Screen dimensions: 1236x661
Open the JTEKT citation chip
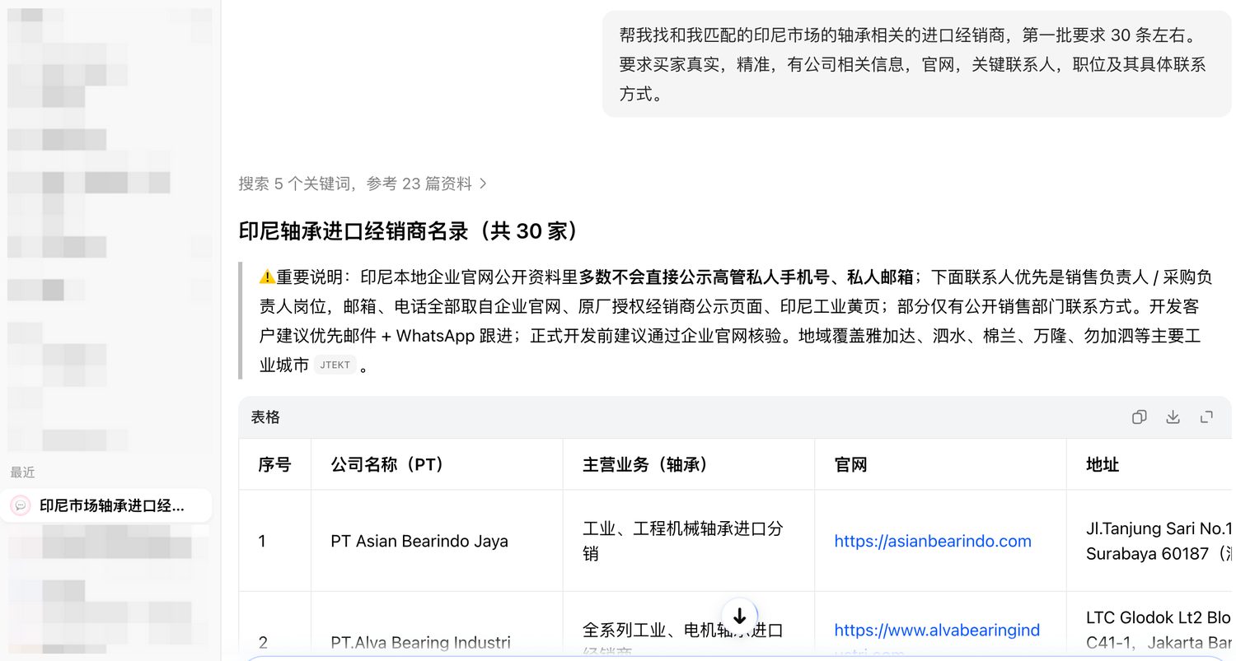335,365
